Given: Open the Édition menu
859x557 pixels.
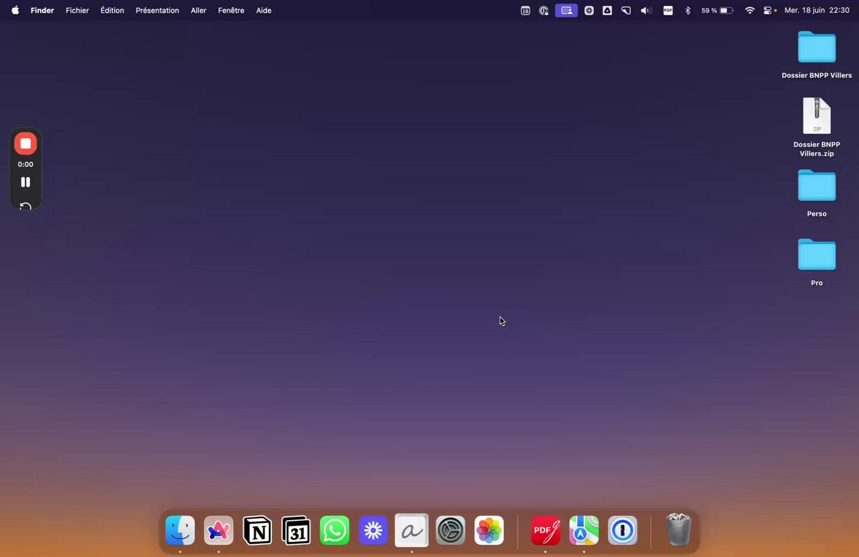Looking at the screenshot, I should 112,11.
